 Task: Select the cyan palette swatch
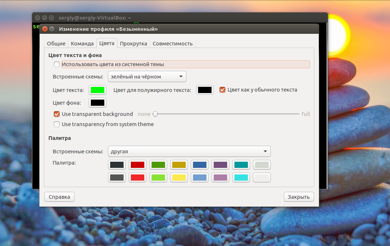(241, 178)
